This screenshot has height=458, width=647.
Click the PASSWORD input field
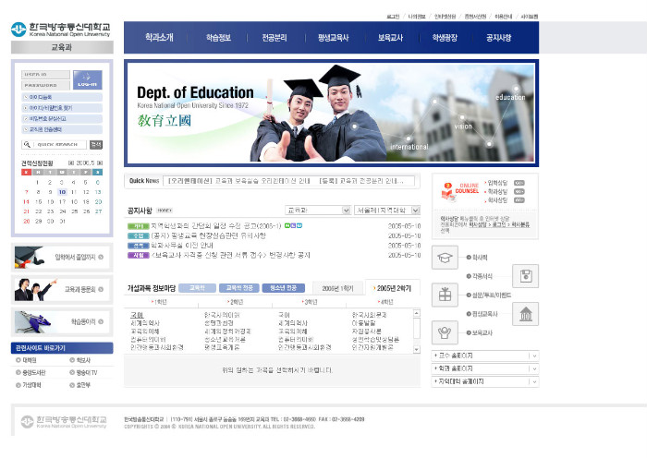45,85
